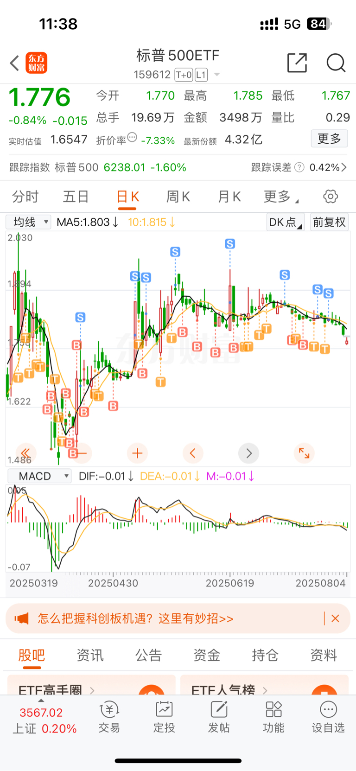Viewport: 356px width, 771px height.
Task: Open the 东方财富 logo icon
Action: click(37, 63)
